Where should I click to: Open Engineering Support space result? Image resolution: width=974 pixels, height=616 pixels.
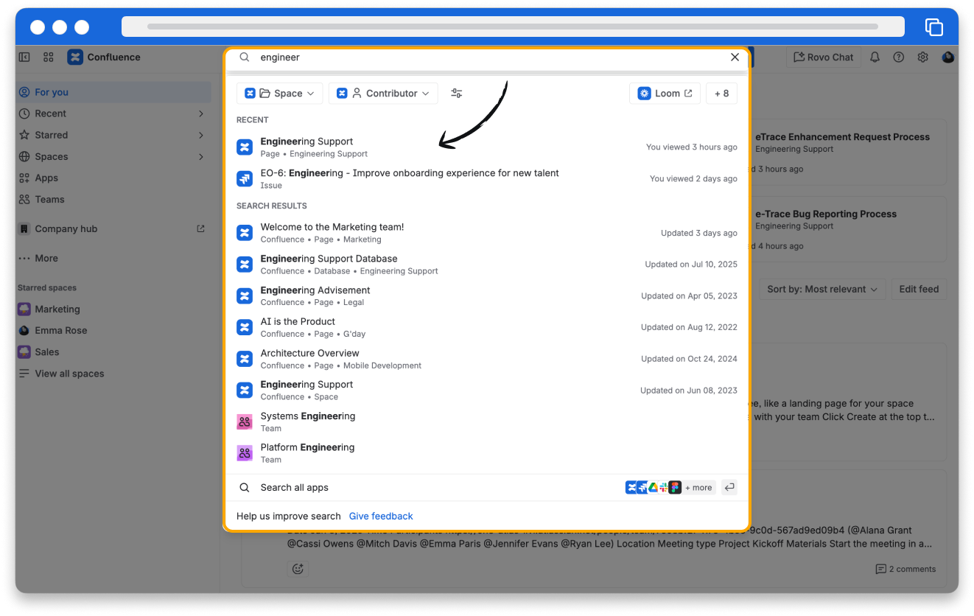486,390
